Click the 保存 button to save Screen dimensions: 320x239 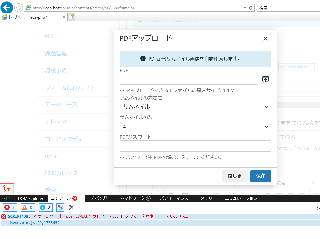click(260, 176)
